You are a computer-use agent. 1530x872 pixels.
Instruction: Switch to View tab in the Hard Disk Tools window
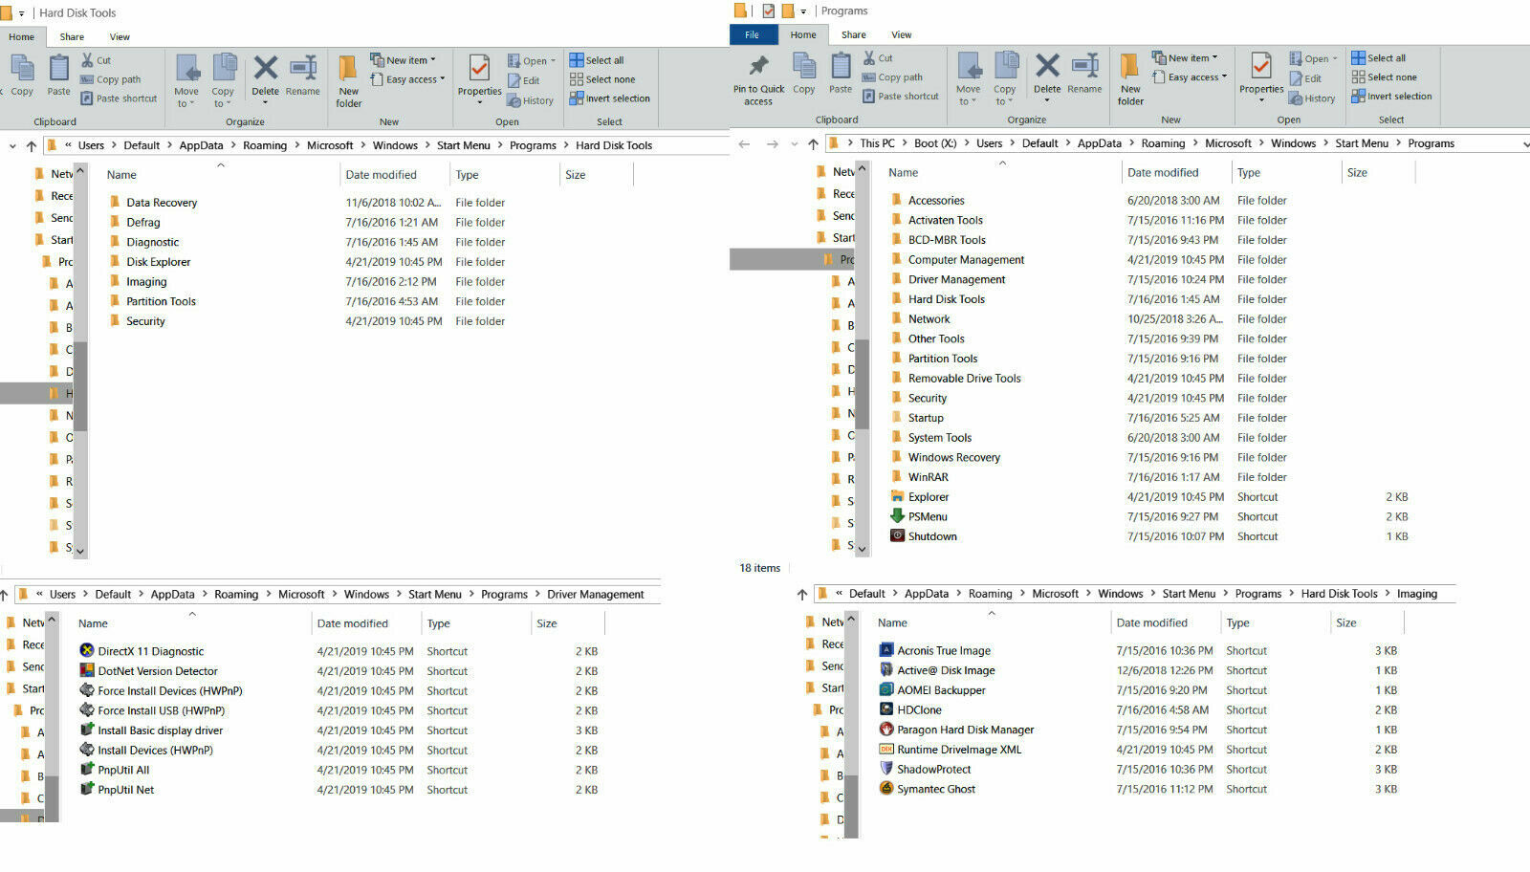[120, 36]
